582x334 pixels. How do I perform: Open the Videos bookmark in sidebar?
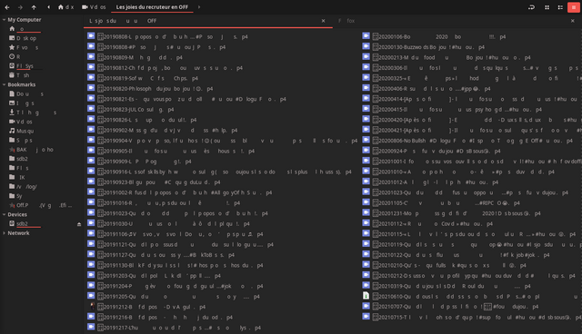point(22,122)
